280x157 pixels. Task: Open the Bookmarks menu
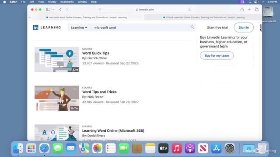click(67, 2)
